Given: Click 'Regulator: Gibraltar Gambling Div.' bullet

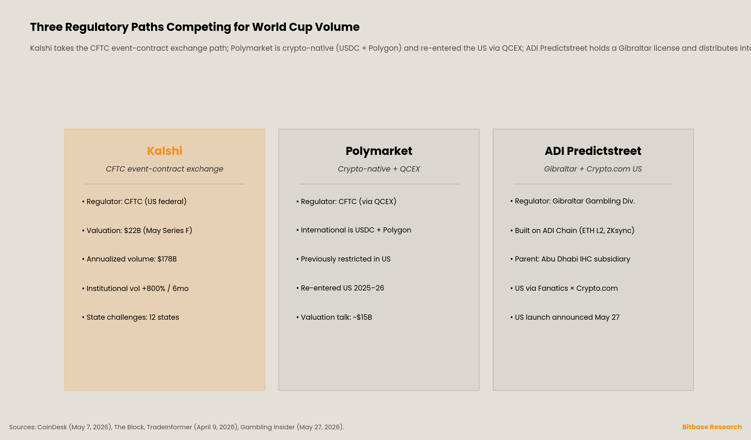Looking at the screenshot, I should click(x=572, y=201).
